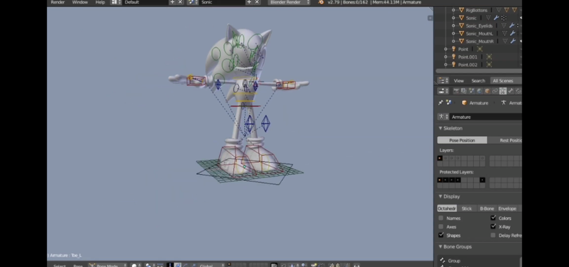Open the Render properties tab
The width and height of the screenshot is (569, 267).
(456, 91)
